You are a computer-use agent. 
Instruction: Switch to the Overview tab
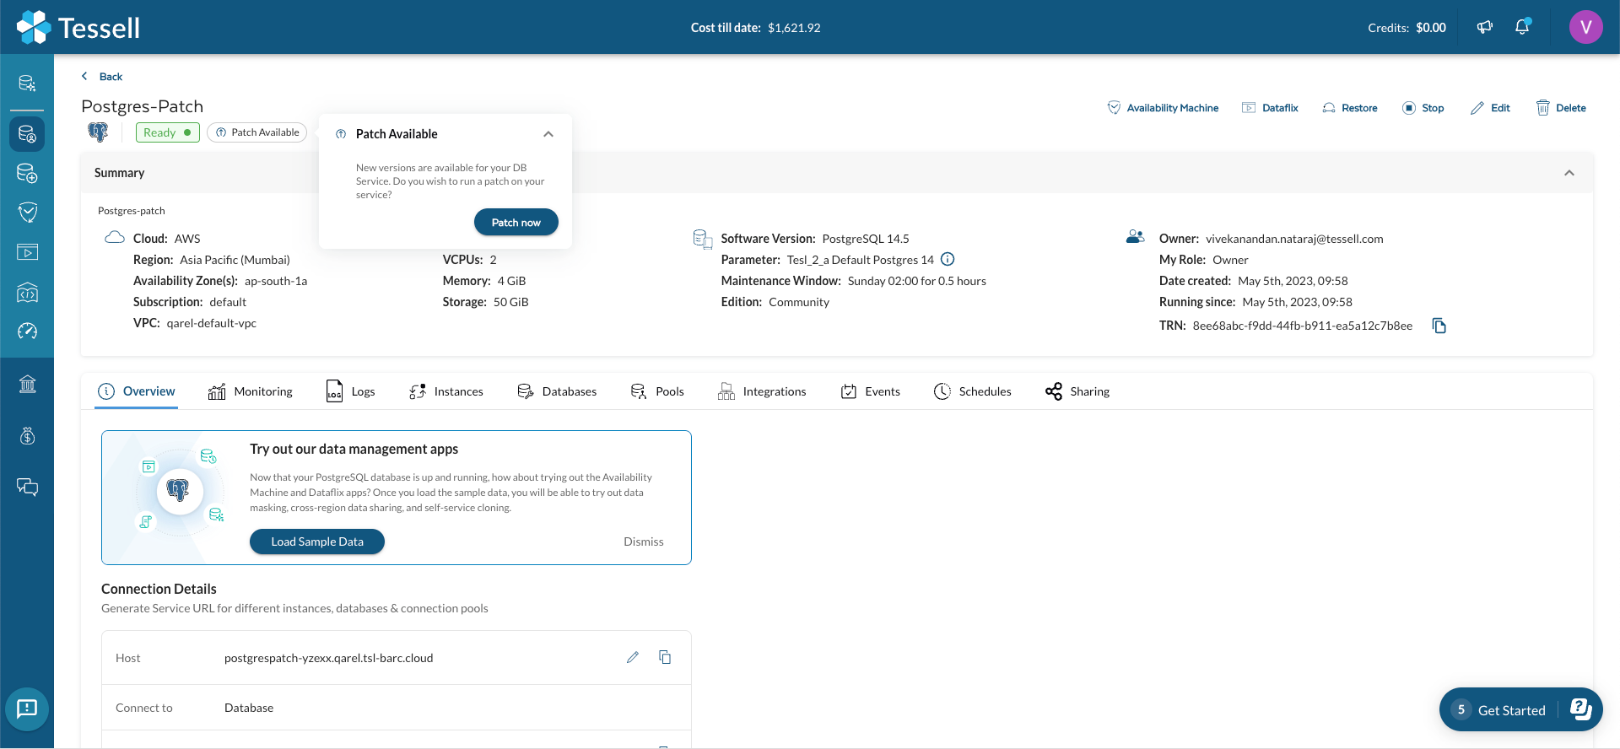(137, 391)
